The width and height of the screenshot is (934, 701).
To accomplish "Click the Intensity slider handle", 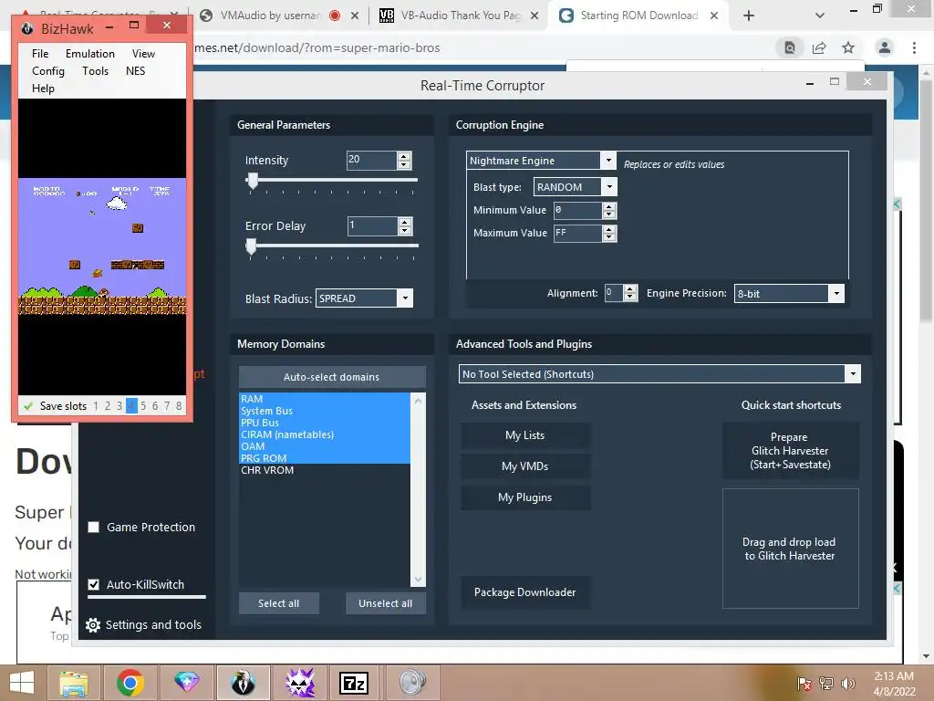I will click(x=253, y=181).
